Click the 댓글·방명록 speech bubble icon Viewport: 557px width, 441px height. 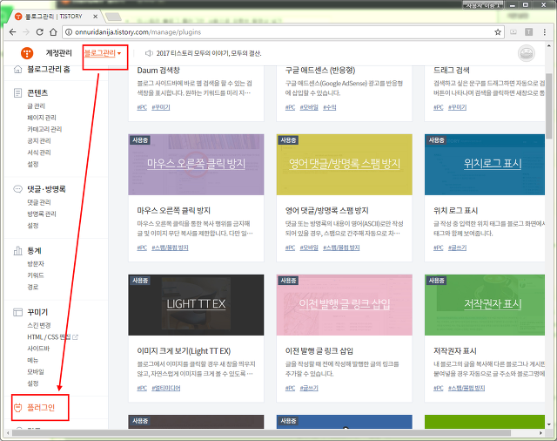click(x=17, y=189)
